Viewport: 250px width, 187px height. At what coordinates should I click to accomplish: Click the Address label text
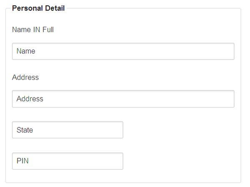pos(25,77)
